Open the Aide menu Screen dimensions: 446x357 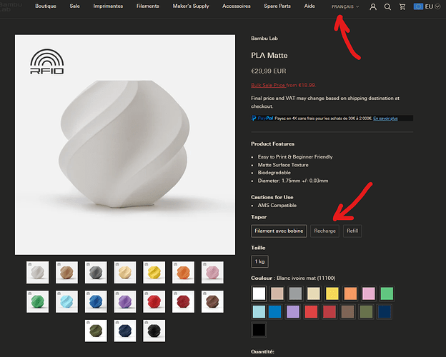point(309,6)
